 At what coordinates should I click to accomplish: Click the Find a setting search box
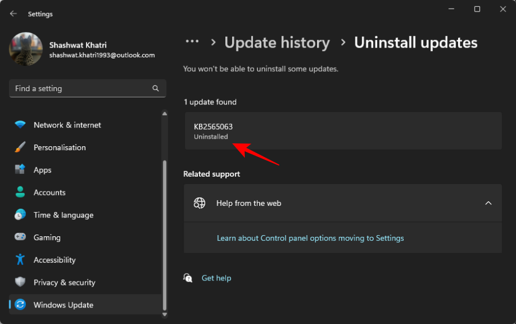pos(81,88)
